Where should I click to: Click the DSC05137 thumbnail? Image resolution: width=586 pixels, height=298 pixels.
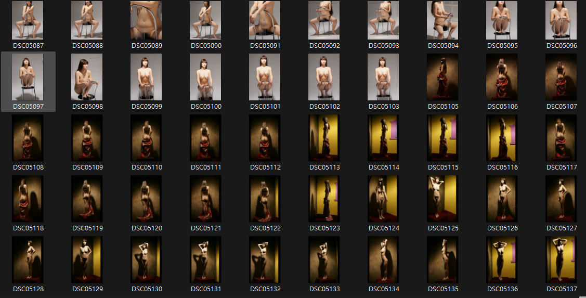click(x=562, y=260)
